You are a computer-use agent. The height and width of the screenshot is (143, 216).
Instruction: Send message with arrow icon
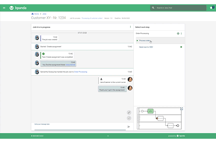(x=129, y=127)
